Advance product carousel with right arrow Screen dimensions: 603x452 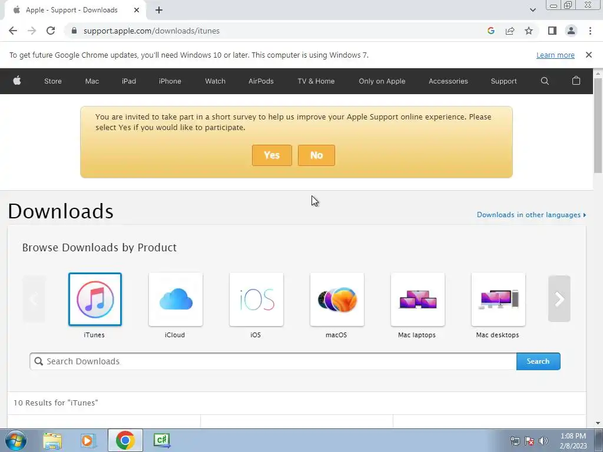(559, 298)
